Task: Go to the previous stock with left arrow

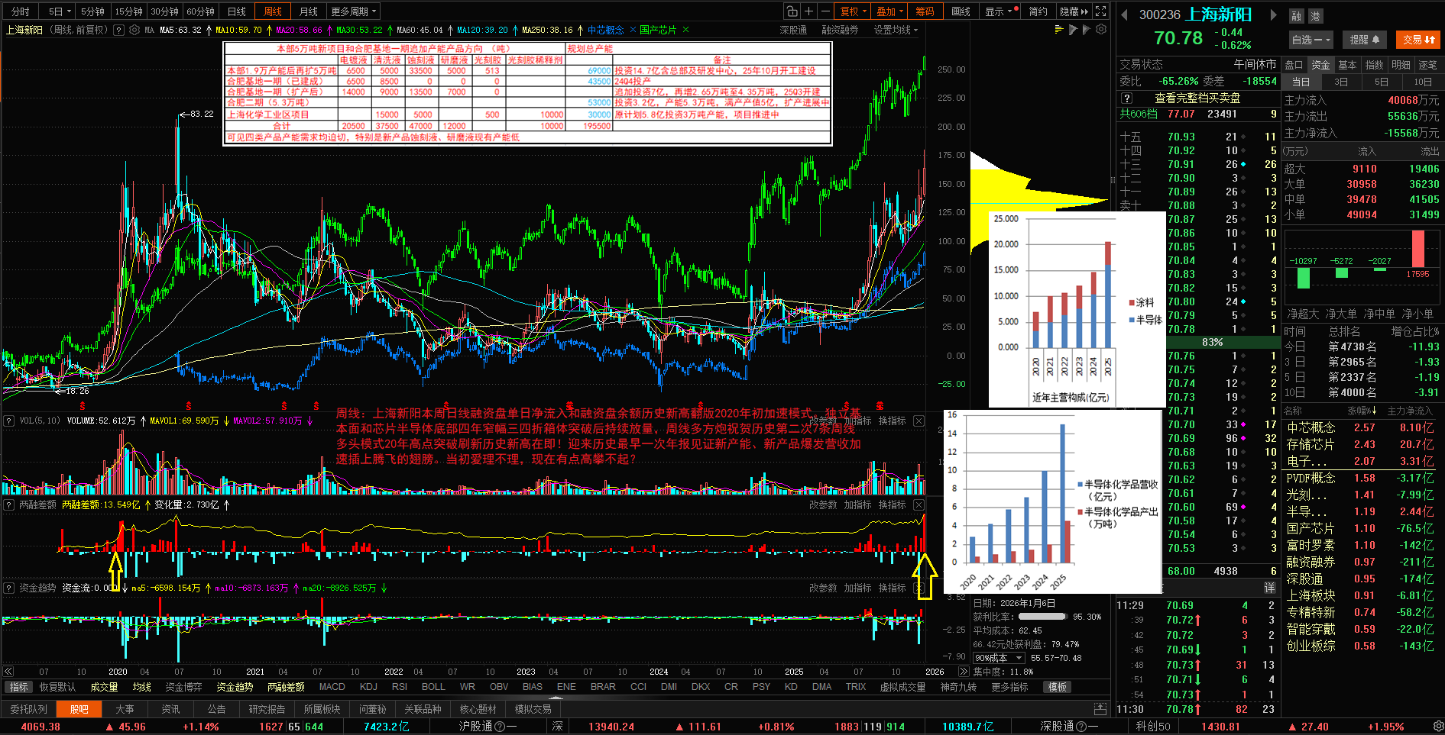Action: pyautogui.click(x=1124, y=15)
